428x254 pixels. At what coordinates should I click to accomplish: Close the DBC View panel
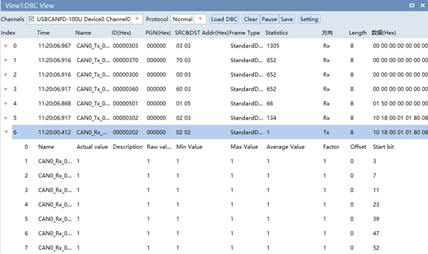[x=423, y=5]
